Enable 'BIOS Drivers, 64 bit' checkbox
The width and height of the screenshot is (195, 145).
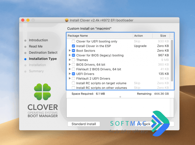point(73,64)
